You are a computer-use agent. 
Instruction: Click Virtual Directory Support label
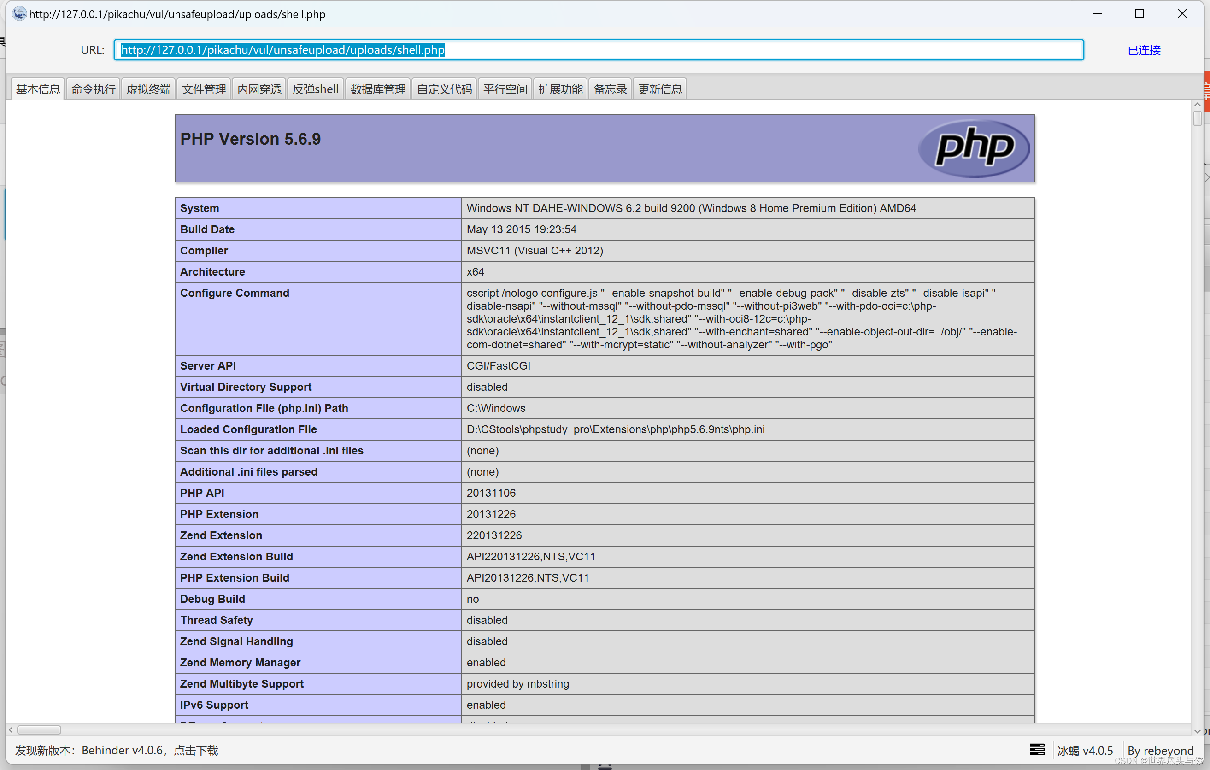point(246,387)
